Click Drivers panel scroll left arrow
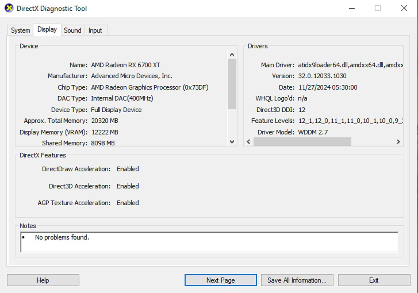 pyautogui.click(x=249, y=142)
